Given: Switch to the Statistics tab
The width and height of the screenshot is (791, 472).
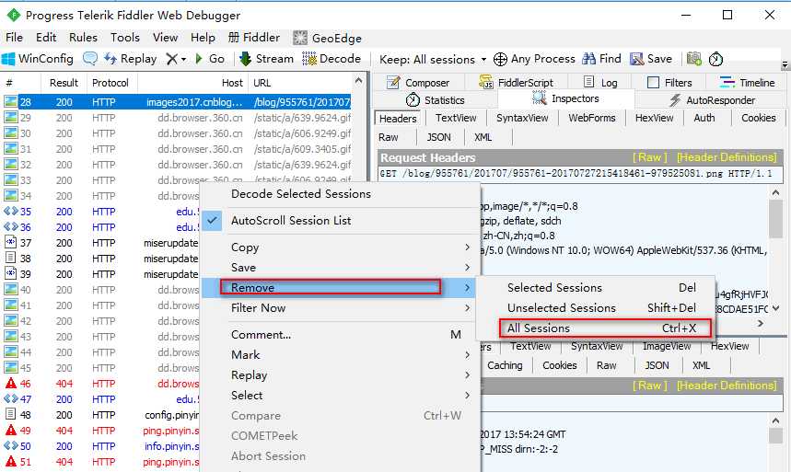Looking at the screenshot, I should click(x=435, y=100).
